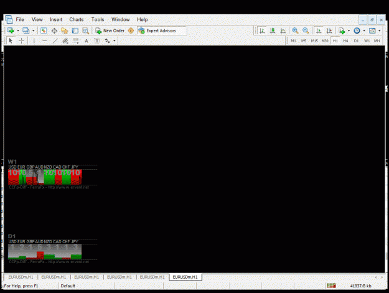Select the Crosshair tool
Viewport: 389px width, 293px height.
click(22, 40)
